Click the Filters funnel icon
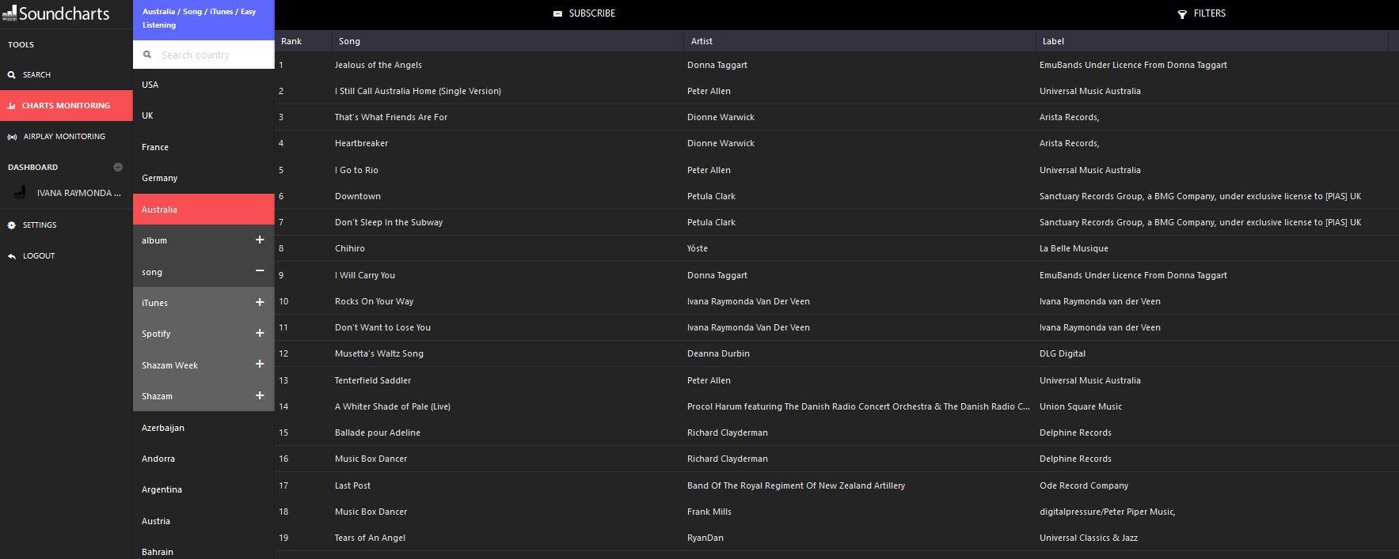Viewport: 1399px width, 559px height. [x=1182, y=14]
